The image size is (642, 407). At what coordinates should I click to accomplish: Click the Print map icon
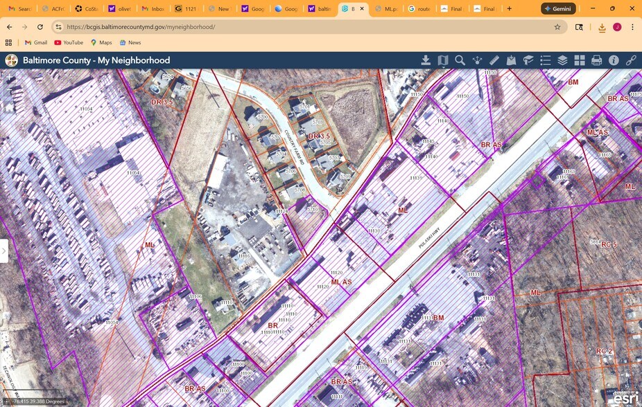click(x=596, y=60)
